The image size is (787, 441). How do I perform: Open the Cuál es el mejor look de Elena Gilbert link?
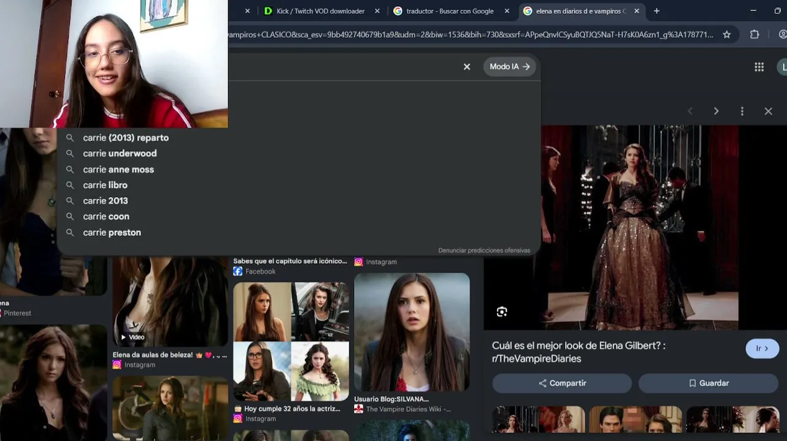pos(578,352)
